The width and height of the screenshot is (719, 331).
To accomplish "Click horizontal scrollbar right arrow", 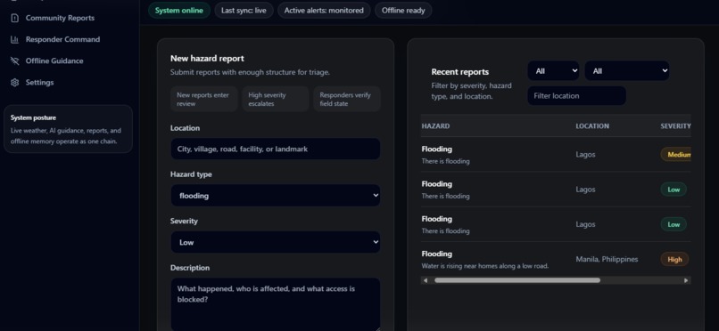I will (x=686, y=280).
